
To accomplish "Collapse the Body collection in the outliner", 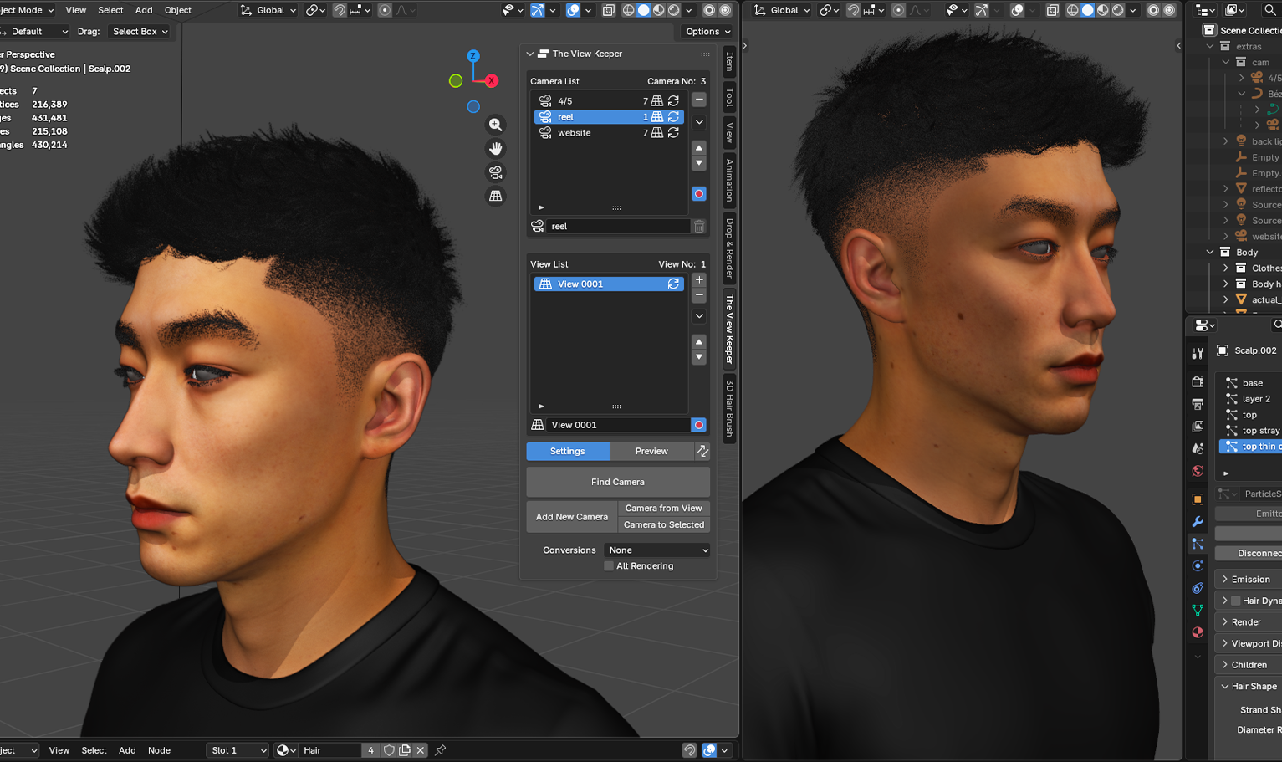I will pos(1208,252).
